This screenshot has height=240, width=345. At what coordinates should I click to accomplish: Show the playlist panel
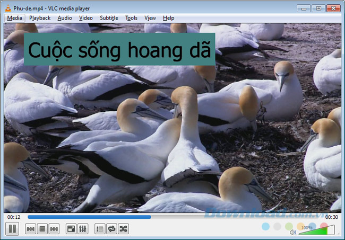(100, 229)
